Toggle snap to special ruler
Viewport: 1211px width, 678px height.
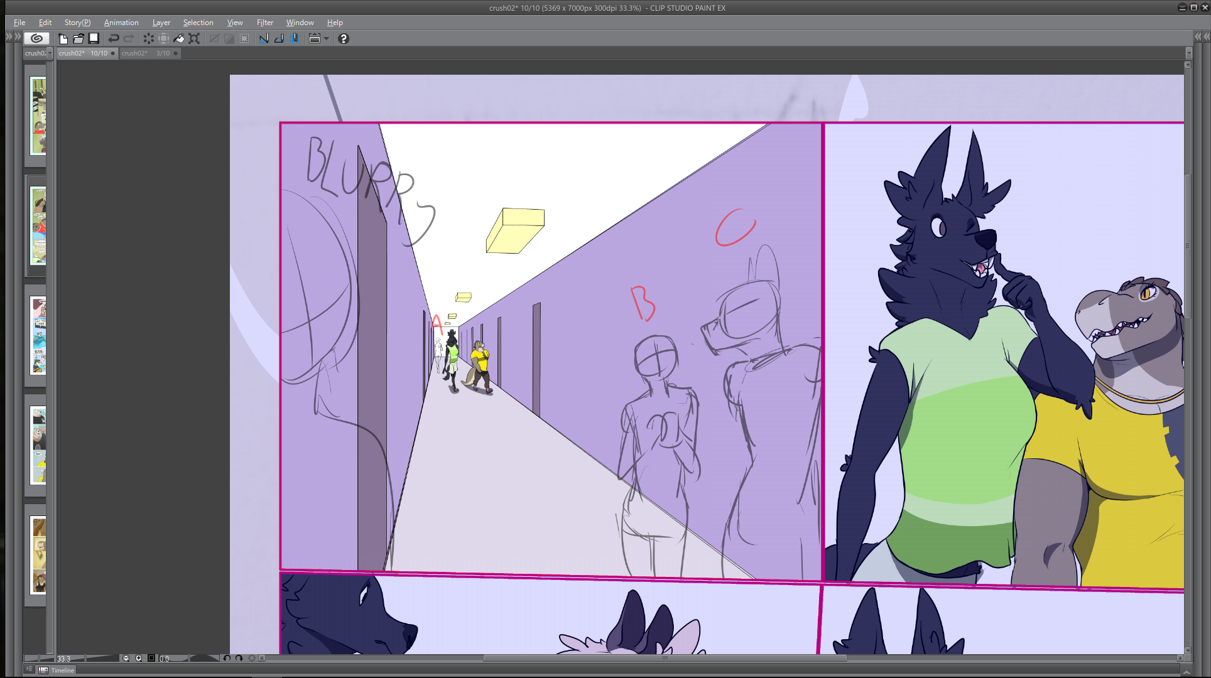[x=279, y=38]
